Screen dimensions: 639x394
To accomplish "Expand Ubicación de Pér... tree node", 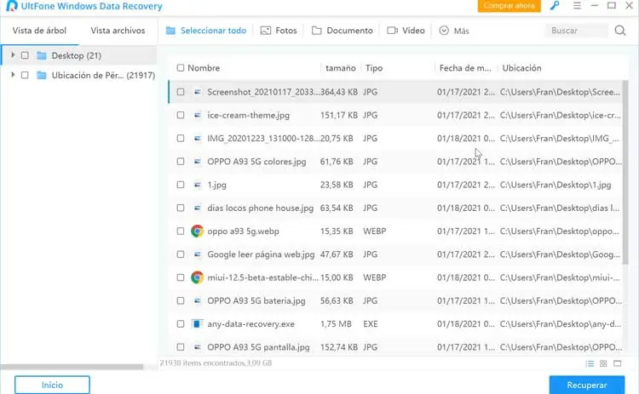I will click(13, 75).
